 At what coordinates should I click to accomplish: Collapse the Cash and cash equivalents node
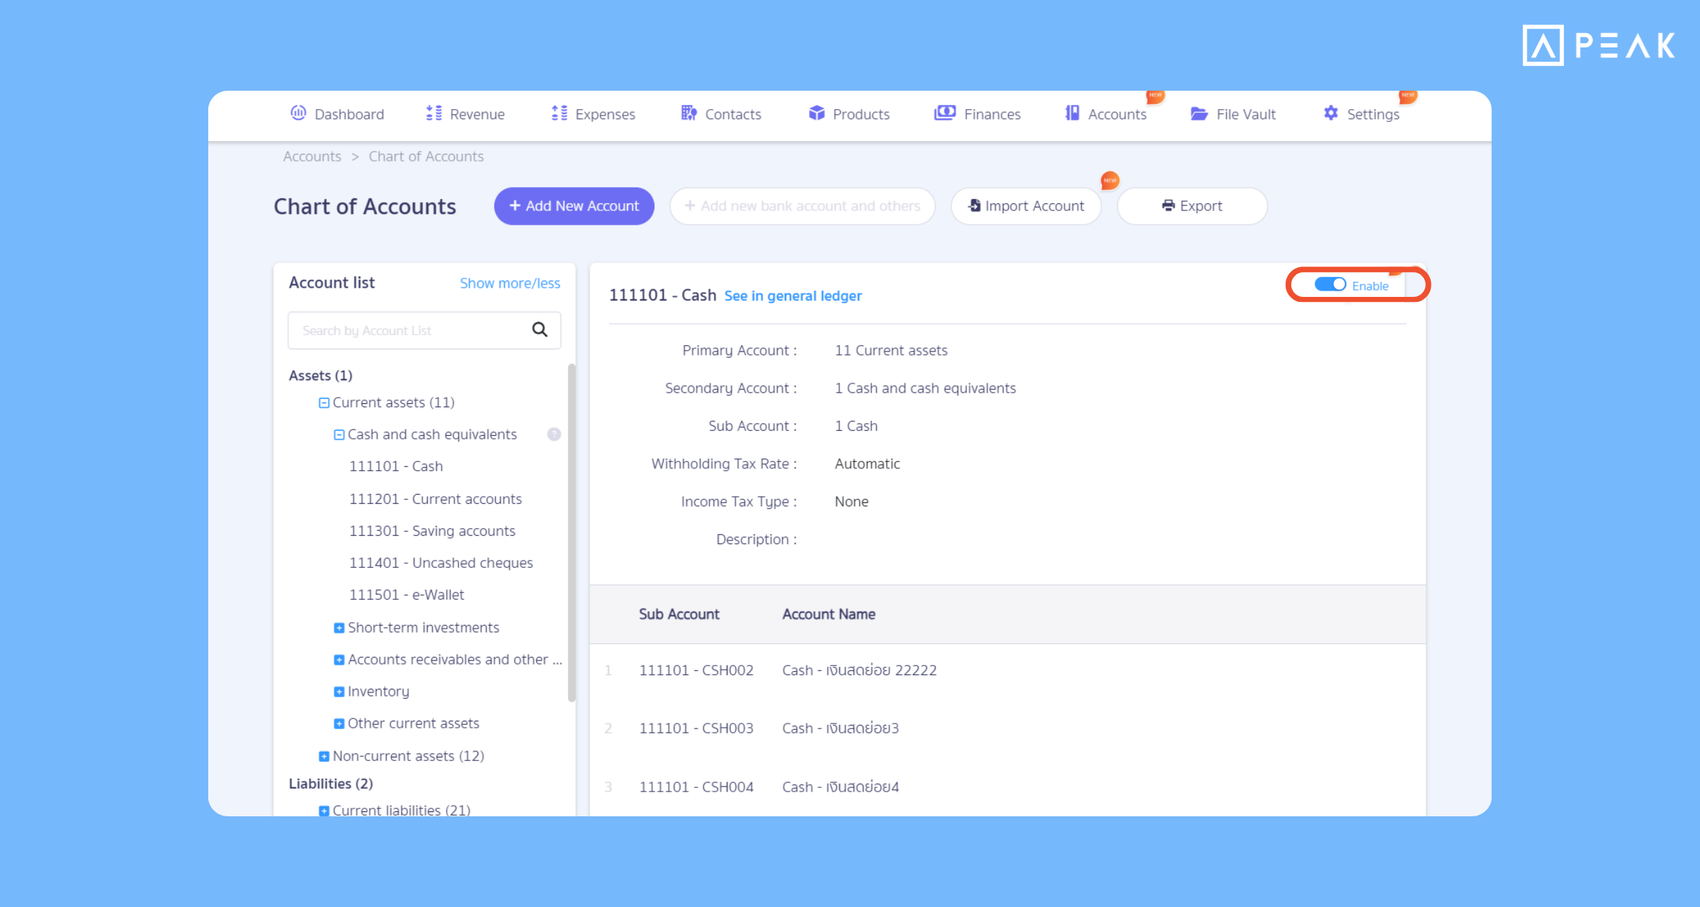(x=339, y=434)
